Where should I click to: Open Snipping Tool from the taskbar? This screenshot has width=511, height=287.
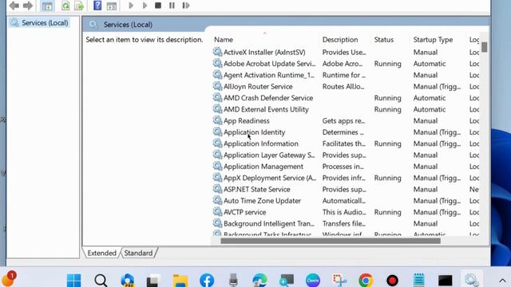point(339,280)
